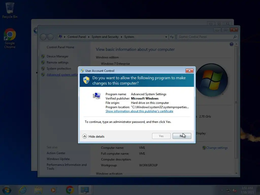Screen dimensions: 260x195
Task: Click the shield icon beside System protection
Action: tap(43, 69)
